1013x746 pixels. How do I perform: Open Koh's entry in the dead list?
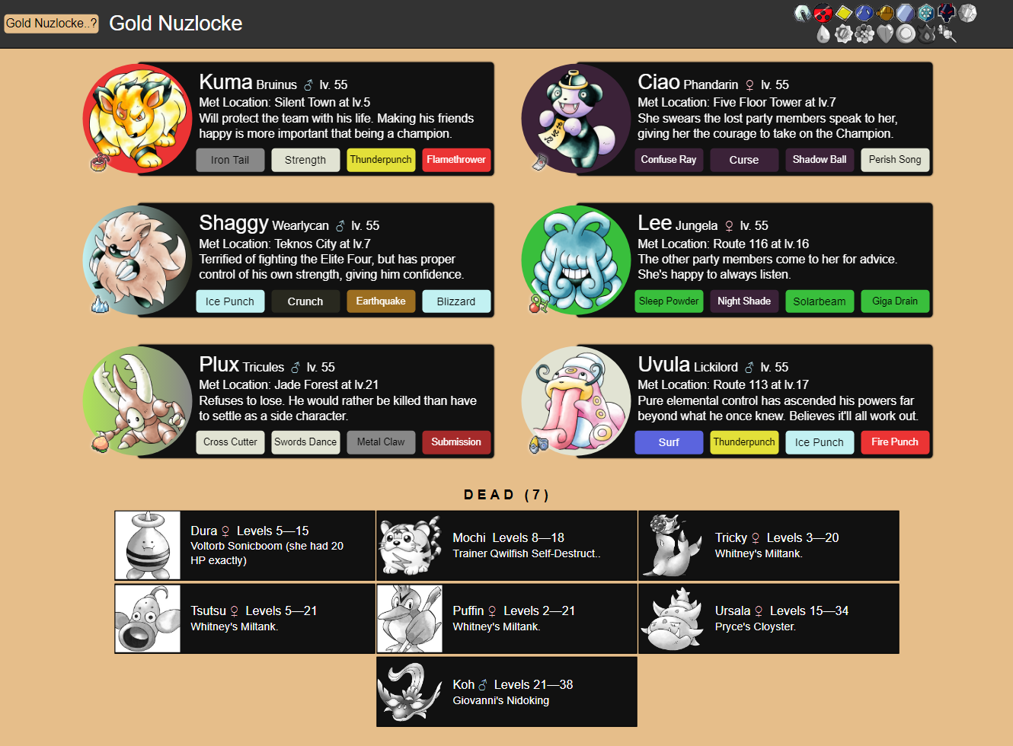click(507, 692)
